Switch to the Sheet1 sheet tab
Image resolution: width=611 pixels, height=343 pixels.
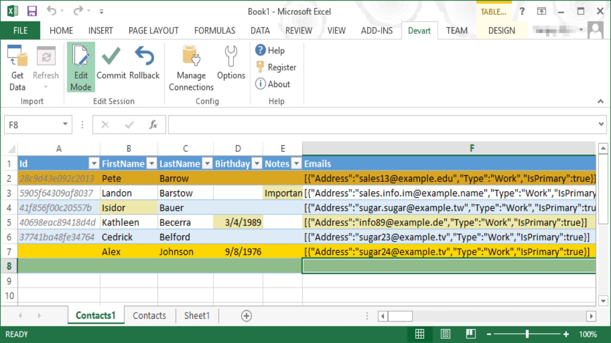click(x=197, y=315)
